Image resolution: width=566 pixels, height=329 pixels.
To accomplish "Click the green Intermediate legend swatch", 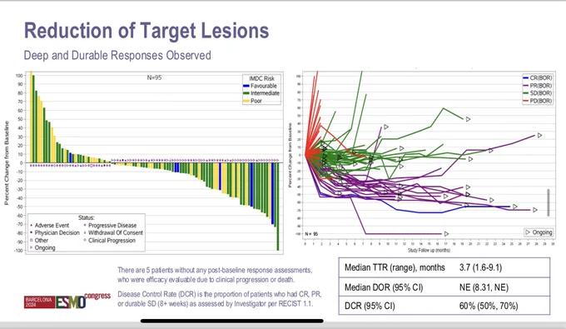I will coord(246,93).
